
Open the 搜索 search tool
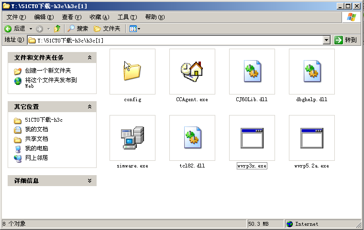pos(78,29)
